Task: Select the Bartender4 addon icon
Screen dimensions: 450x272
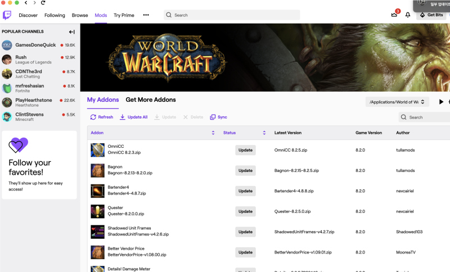Action: (x=97, y=191)
